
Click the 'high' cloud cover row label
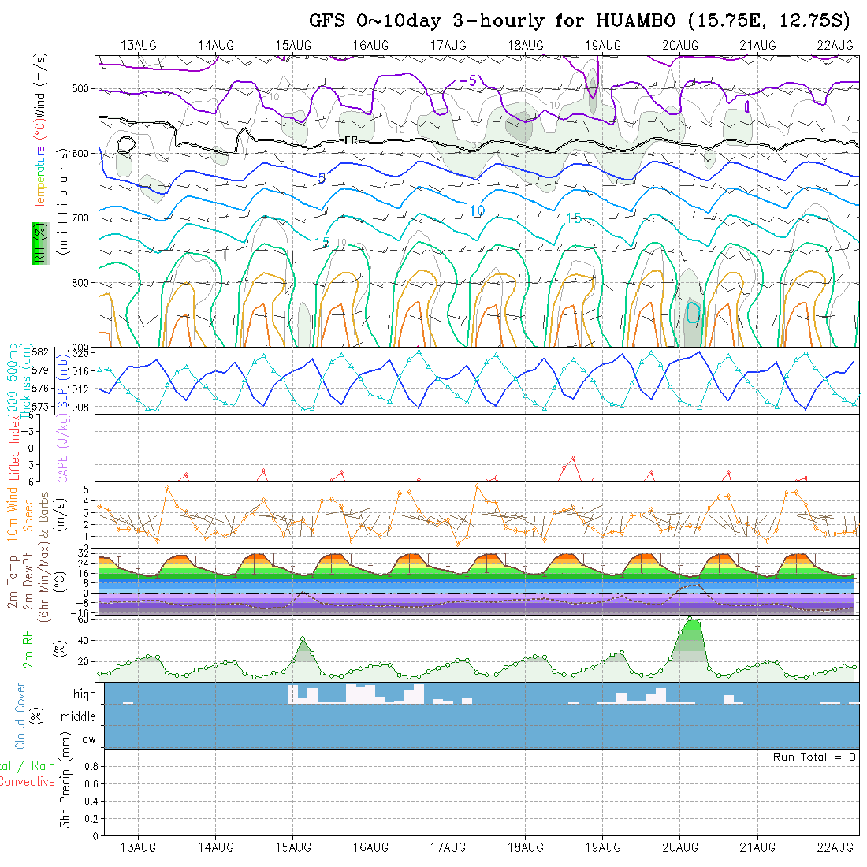click(84, 694)
